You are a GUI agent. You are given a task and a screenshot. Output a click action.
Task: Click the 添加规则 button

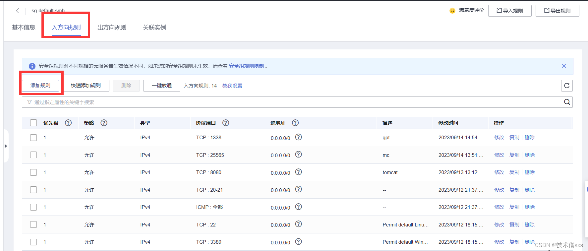coord(40,86)
